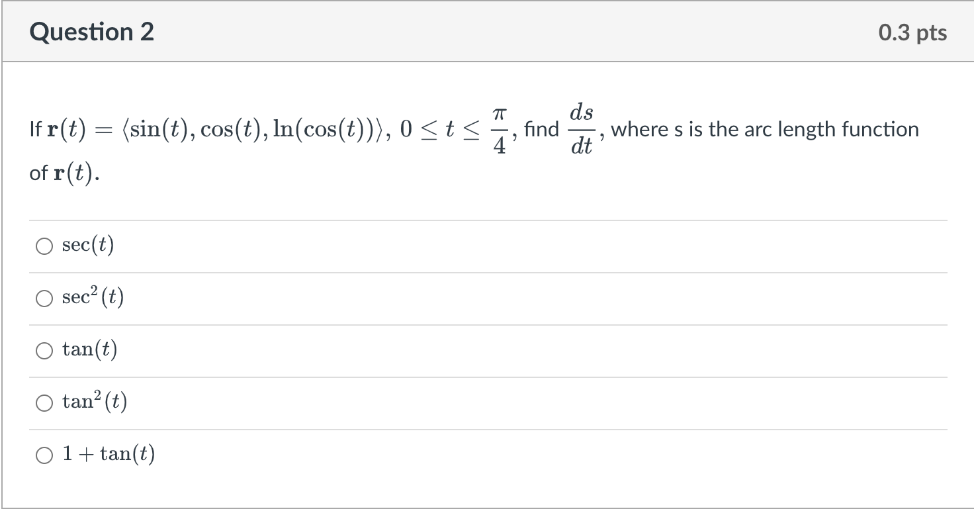Click the ds/dt fraction in the question
The width and height of the screenshot is (974, 511).
pyautogui.click(x=582, y=128)
